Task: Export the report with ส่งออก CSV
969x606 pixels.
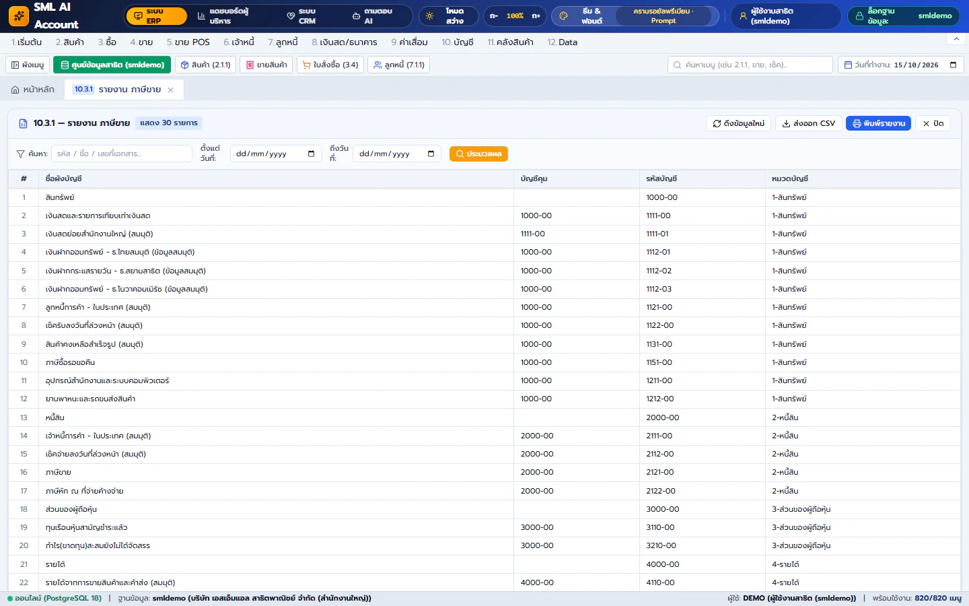Action: (808, 123)
